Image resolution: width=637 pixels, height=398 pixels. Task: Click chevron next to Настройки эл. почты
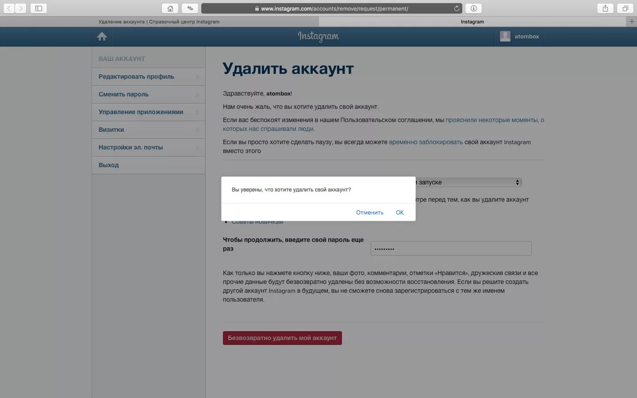point(197,148)
